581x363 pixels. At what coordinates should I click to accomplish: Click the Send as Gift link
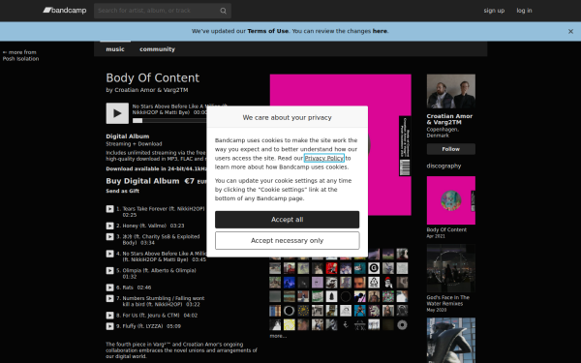[122, 191]
